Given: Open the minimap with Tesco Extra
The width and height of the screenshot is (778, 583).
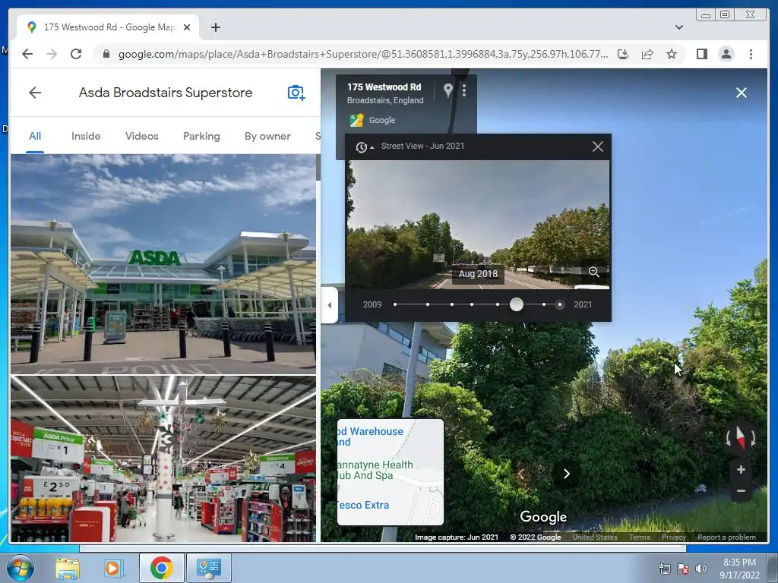Looking at the screenshot, I should [391, 472].
